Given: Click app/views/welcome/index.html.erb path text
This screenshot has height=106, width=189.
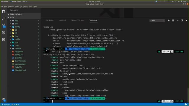Looking at the screenshot, I should pos(81,68).
